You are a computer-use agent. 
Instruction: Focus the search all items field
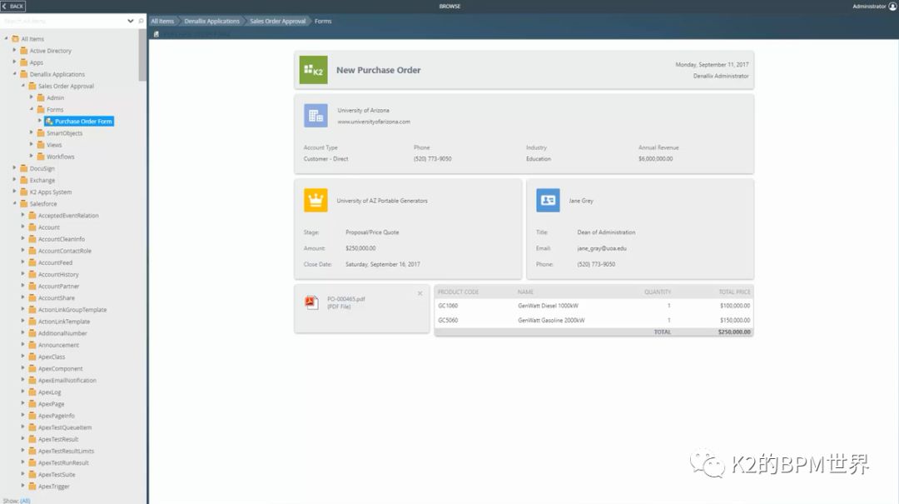coord(63,21)
